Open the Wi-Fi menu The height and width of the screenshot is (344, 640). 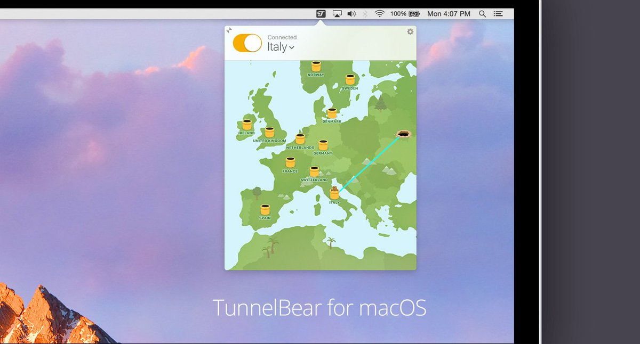pos(379,14)
